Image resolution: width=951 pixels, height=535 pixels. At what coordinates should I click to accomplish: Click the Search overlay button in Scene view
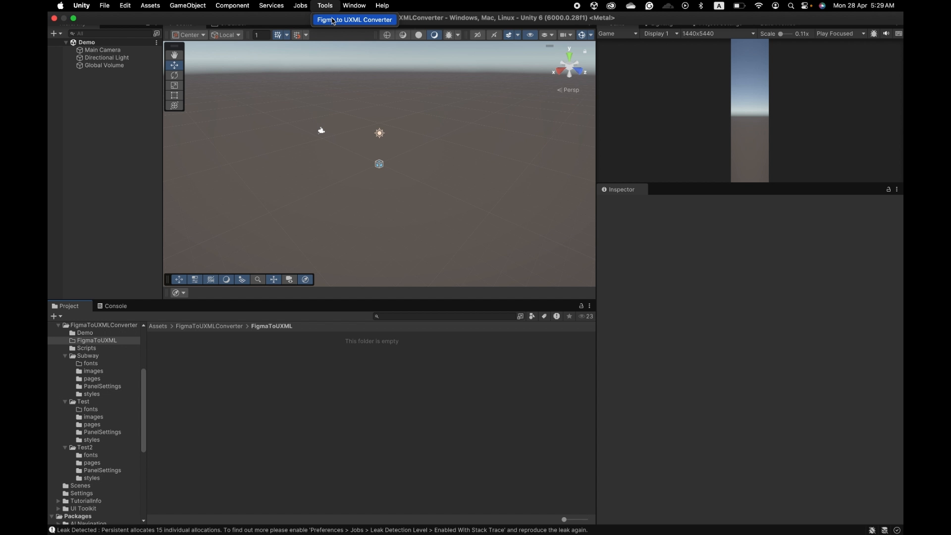tap(258, 279)
